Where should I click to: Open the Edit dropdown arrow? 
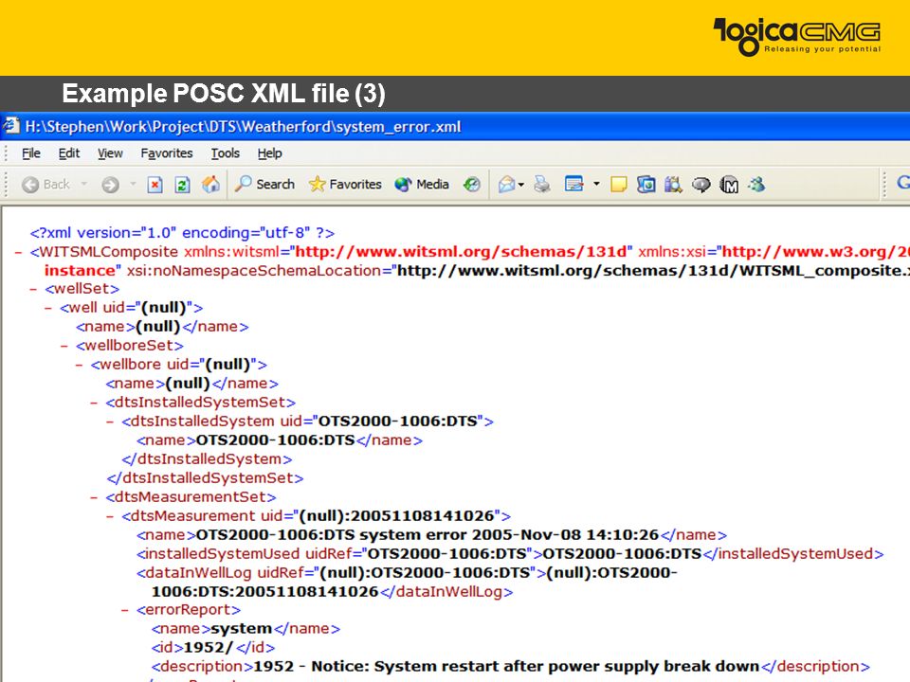point(596,185)
